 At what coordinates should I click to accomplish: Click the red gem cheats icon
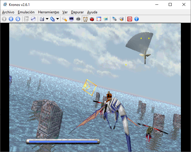coord(92,19)
